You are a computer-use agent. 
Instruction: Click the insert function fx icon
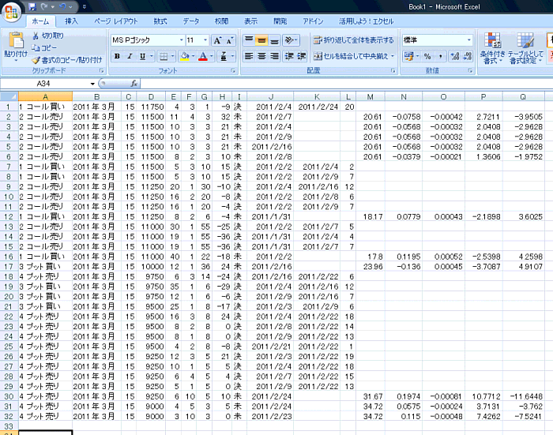click(x=134, y=83)
